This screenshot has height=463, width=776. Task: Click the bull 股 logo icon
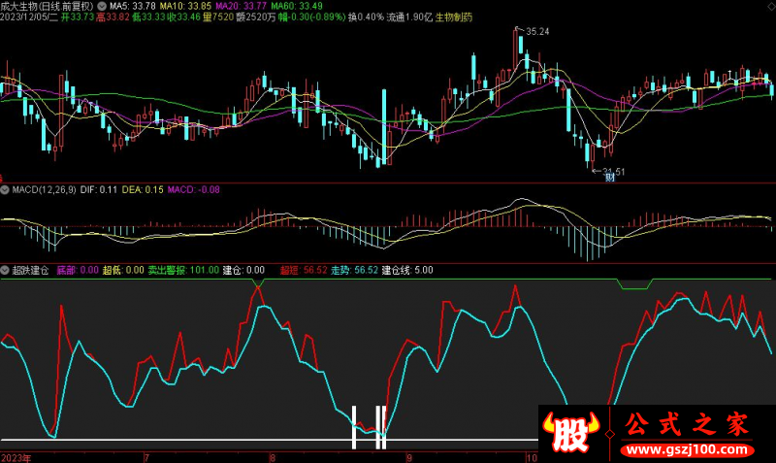(x=573, y=432)
